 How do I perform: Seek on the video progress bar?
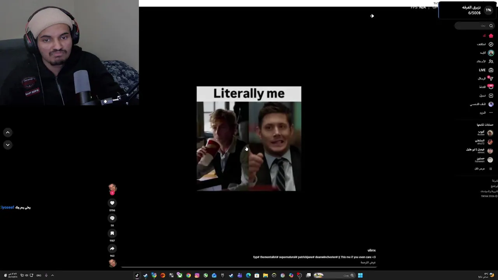[249, 267]
